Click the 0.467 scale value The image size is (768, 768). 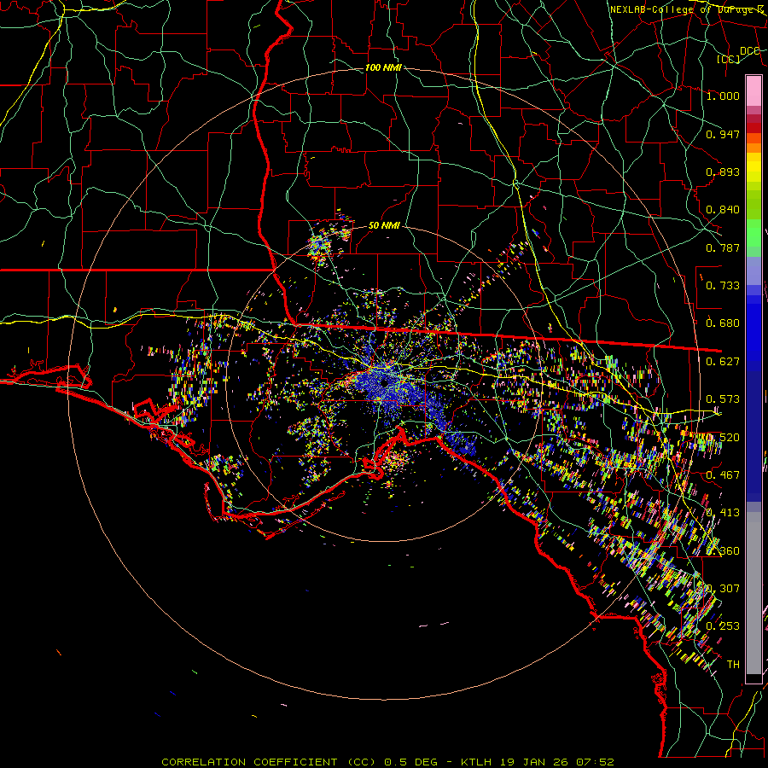point(723,475)
